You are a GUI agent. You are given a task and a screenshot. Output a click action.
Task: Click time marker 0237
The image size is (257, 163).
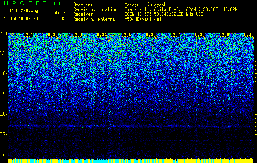175,35
